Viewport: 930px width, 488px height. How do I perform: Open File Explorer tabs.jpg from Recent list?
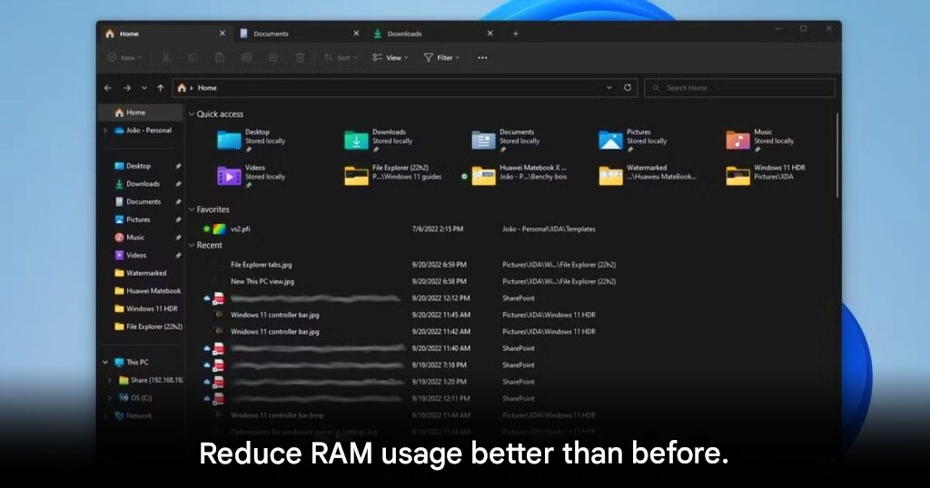(262, 265)
